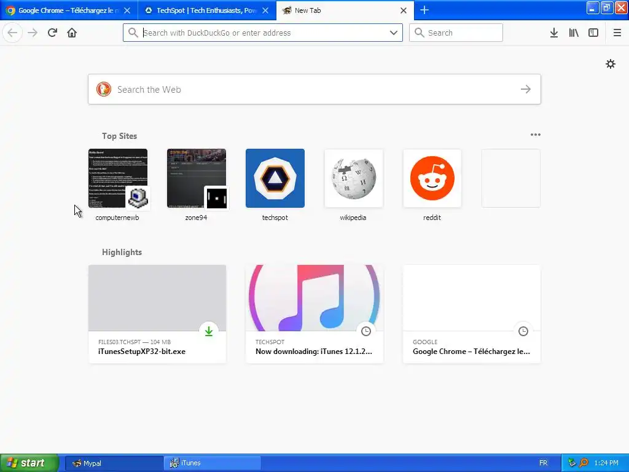Click the Top Sites heading
This screenshot has width=629, height=472.
coord(119,136)
